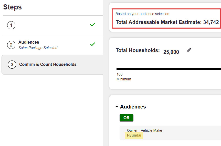
Task: Collapse the Audiences section triangle
Action: 117,107
